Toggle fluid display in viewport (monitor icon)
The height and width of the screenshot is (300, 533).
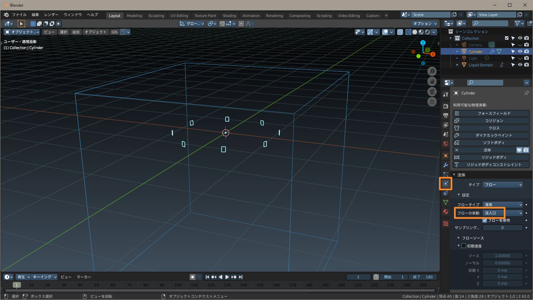519,150
